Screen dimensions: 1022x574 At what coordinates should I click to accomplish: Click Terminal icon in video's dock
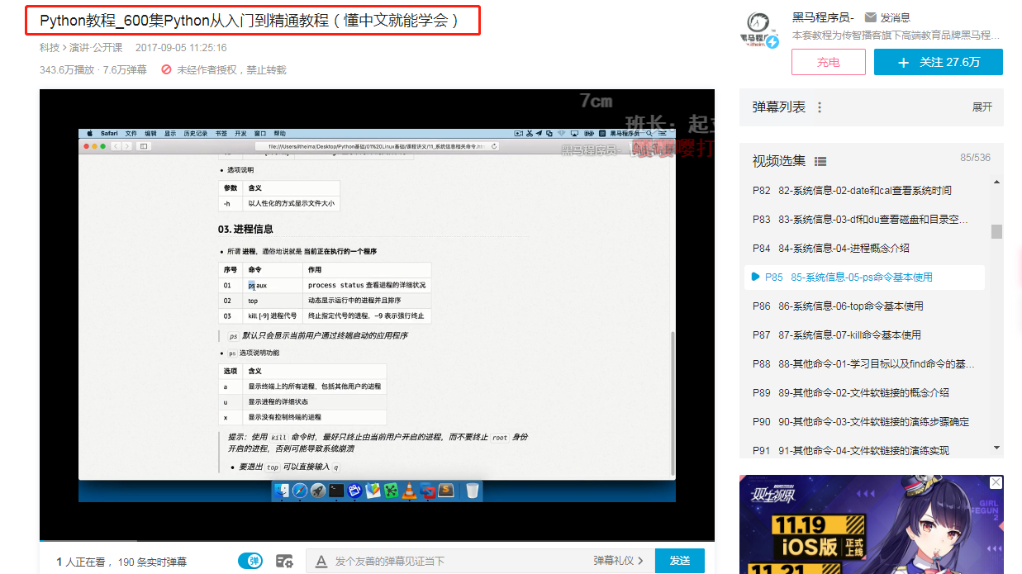pos(336,491)
